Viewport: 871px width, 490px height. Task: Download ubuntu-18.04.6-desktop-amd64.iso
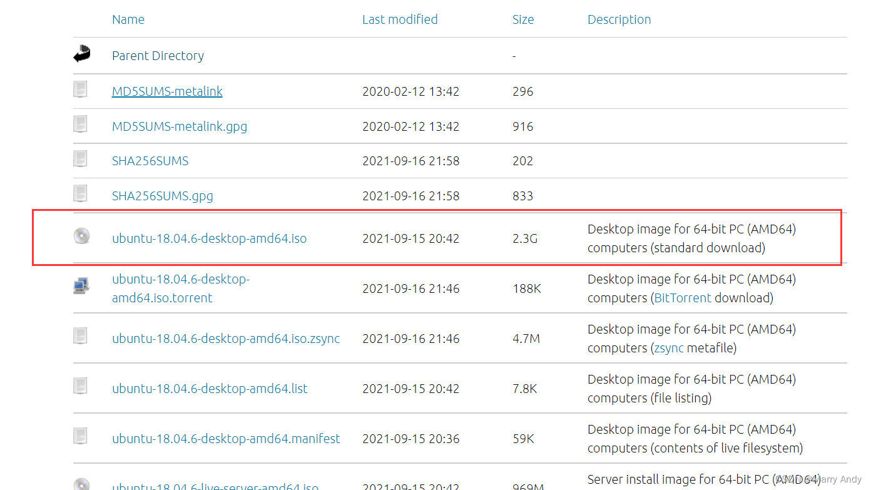pyautogui.click(x=210, y=238)
